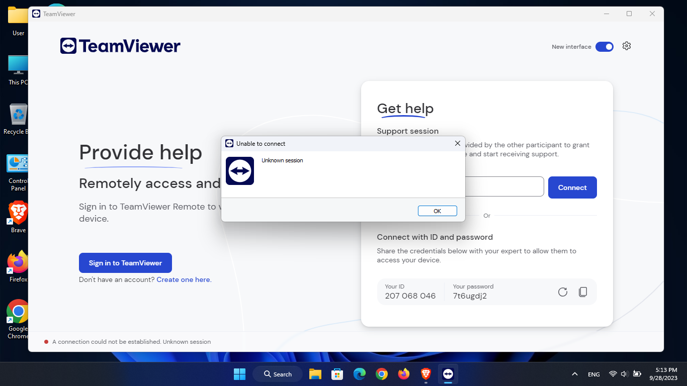Copy the password using the copy icon

(x=583, y=292)
